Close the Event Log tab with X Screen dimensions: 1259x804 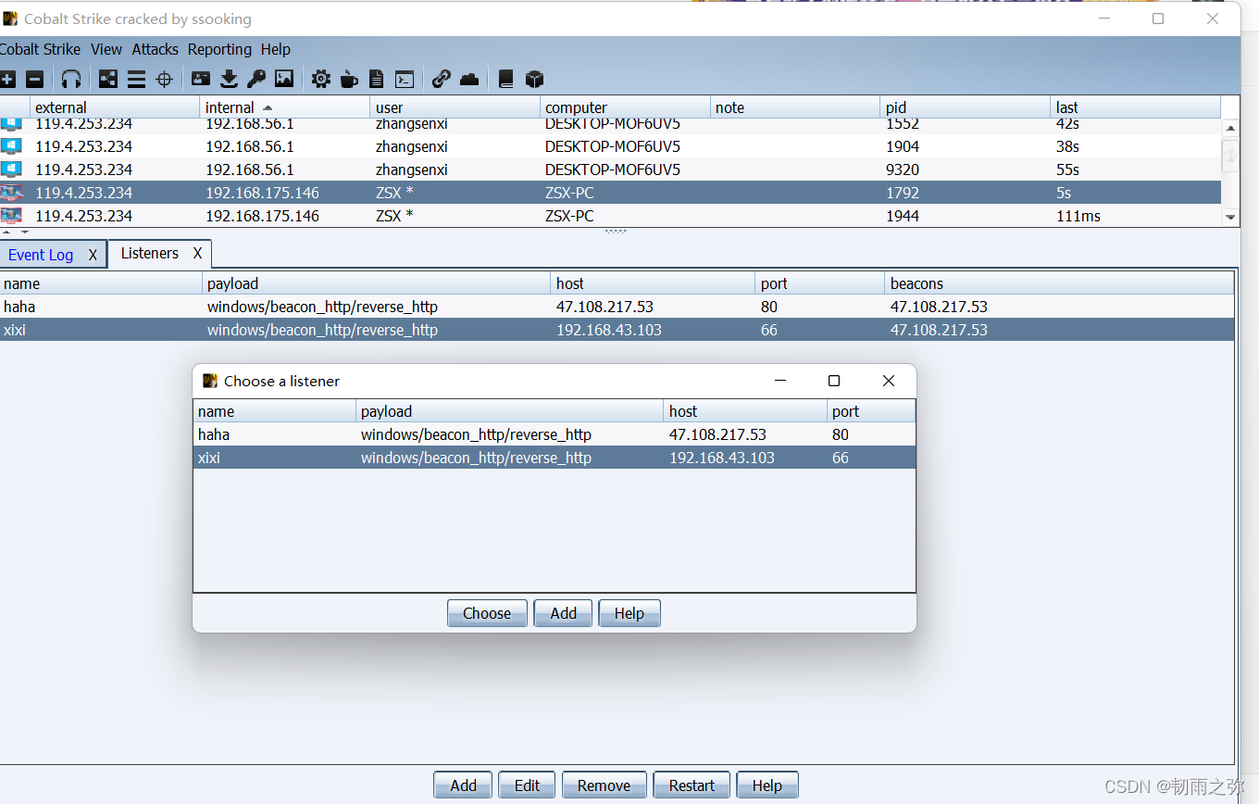[x=93, y=255]
